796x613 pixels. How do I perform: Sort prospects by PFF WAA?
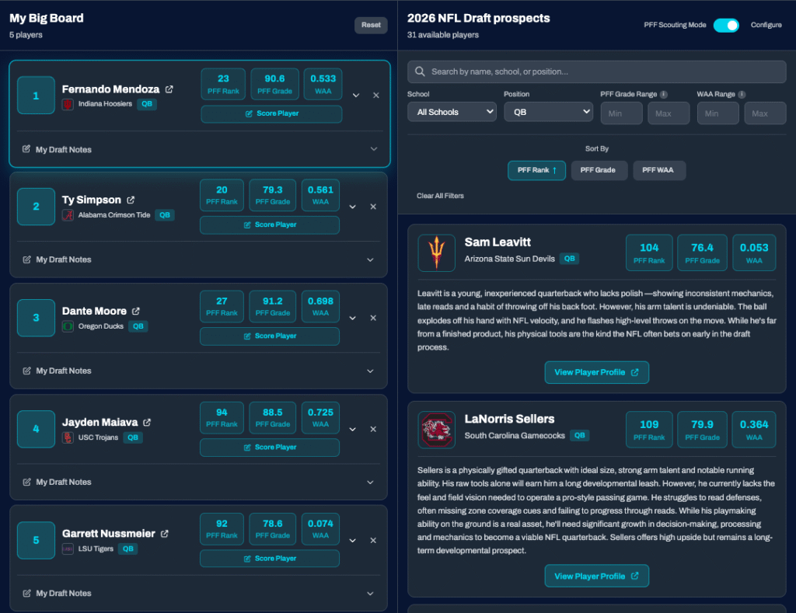click(x=659, y=170)
